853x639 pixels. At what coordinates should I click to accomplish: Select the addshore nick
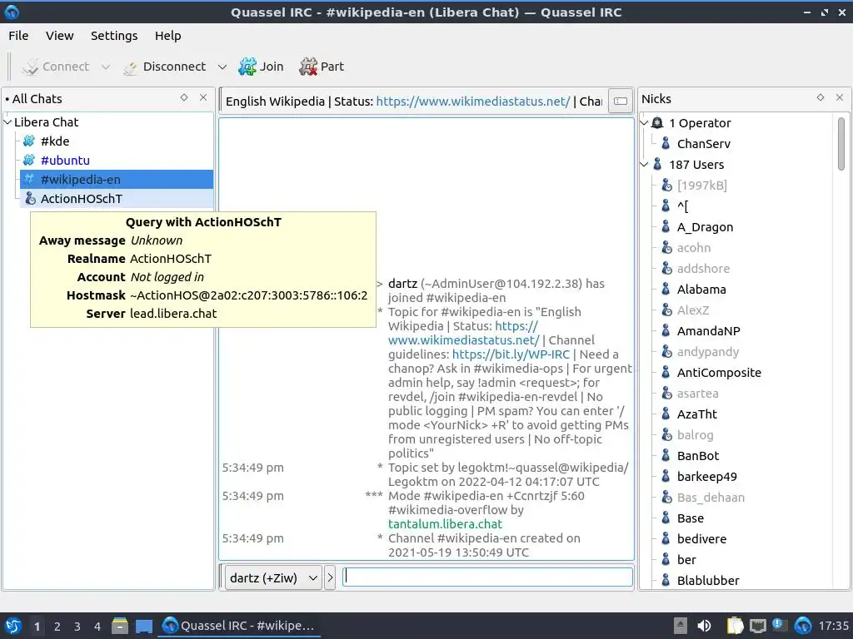[x=703, y=269]
